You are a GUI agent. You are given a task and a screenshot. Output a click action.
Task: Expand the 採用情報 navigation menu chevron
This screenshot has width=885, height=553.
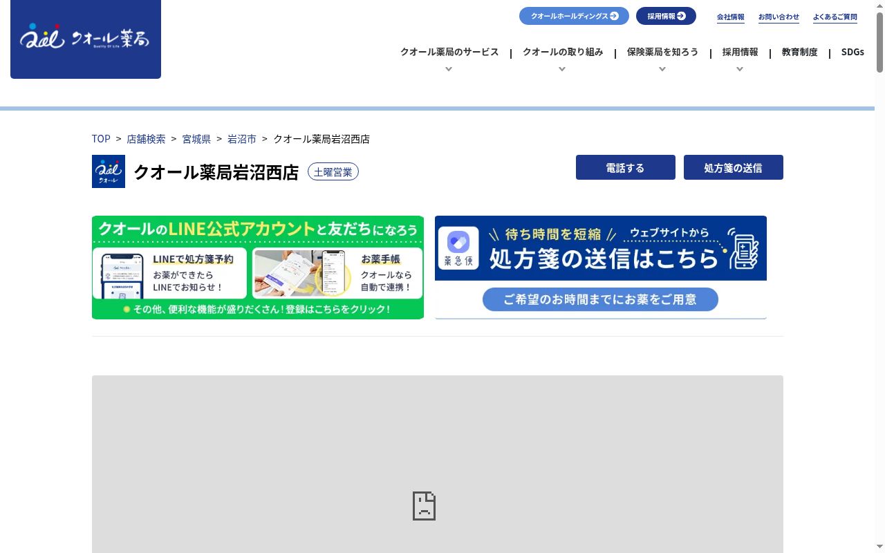point(740,69)
